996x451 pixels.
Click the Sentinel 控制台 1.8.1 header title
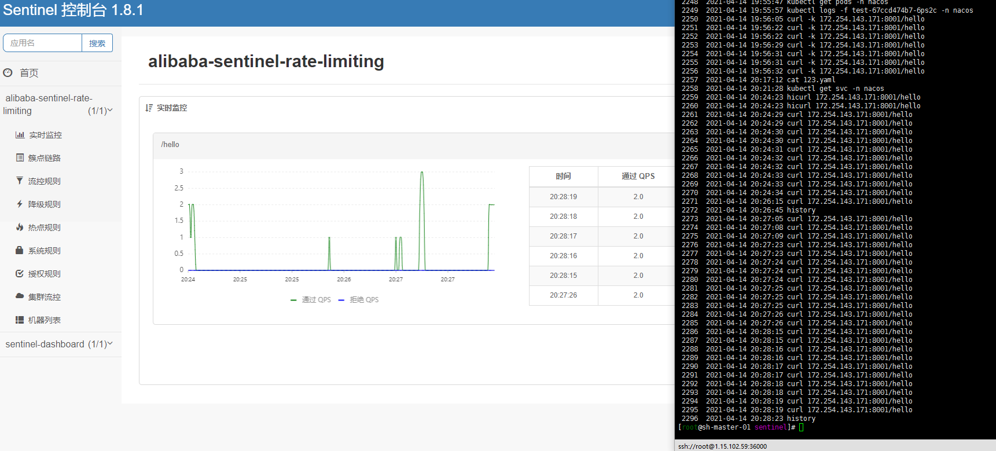coord(73,10)
